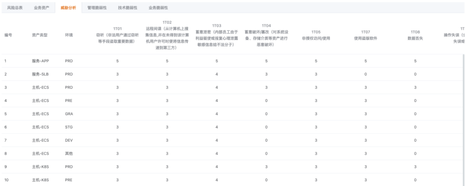
Task: Click 主机-K8S in row 10
Action: click(x=40, y=180)
